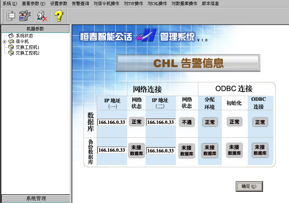
Task: Select 交换工控机1 in the tree
Action: (27, 47)
